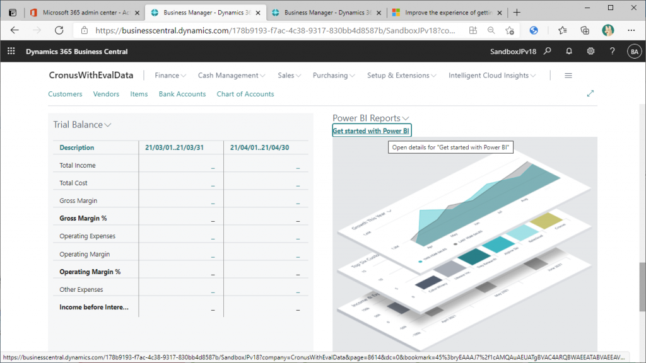Click the 21/04/01..21/04/30 column header

click(x=259, y=147)
